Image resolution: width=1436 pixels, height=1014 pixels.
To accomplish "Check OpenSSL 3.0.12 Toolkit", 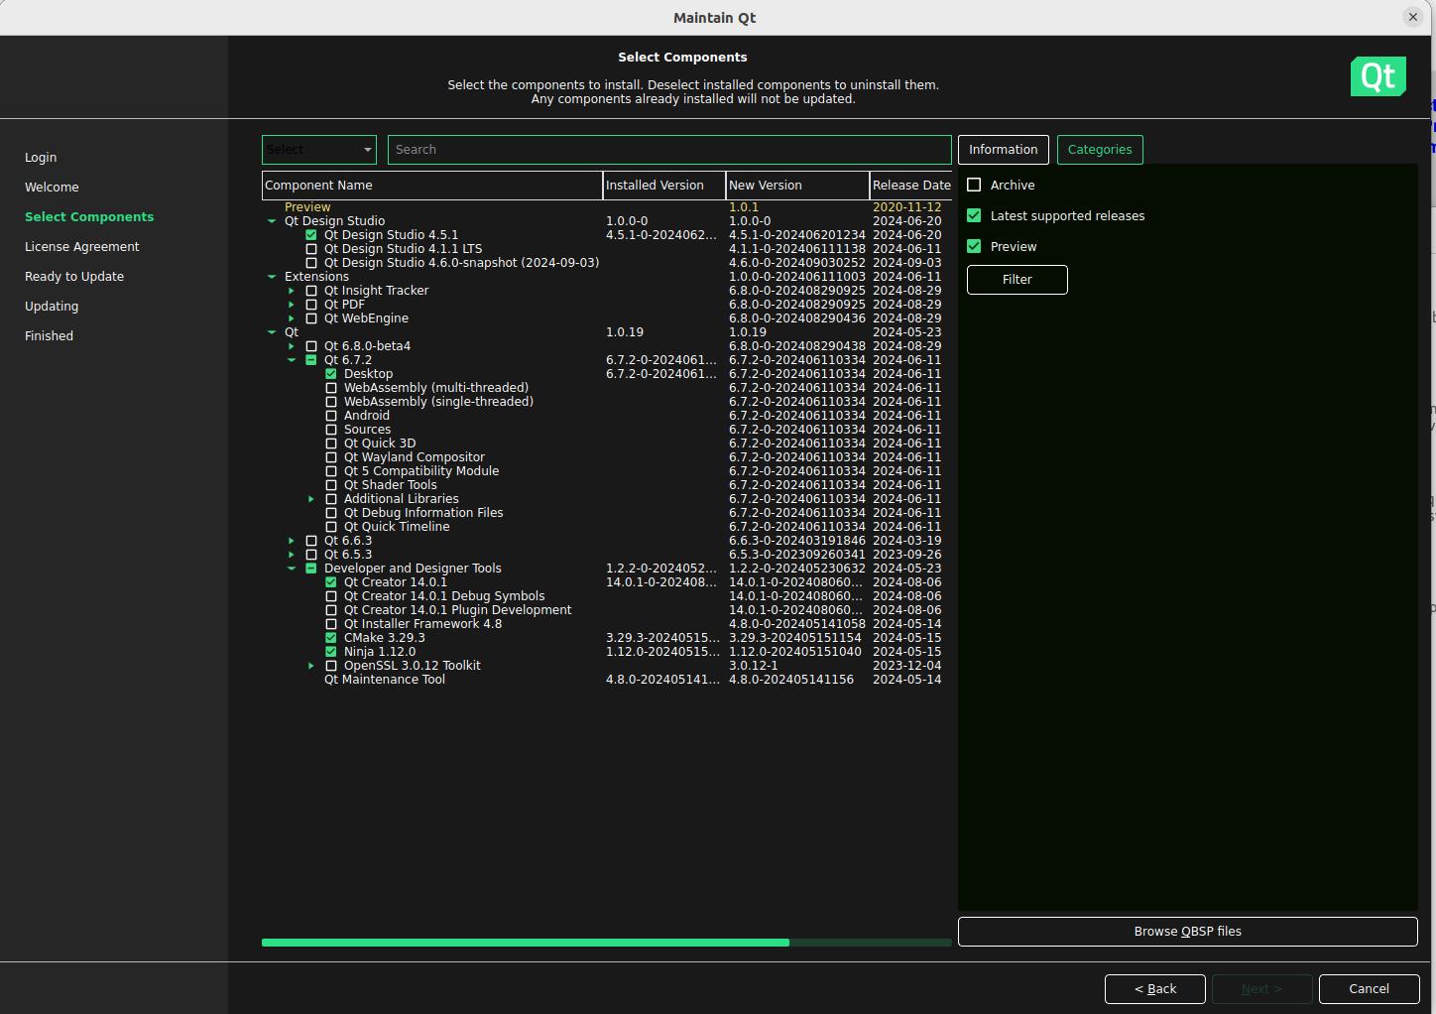I will pyautogui.click(x=331, y=666).
